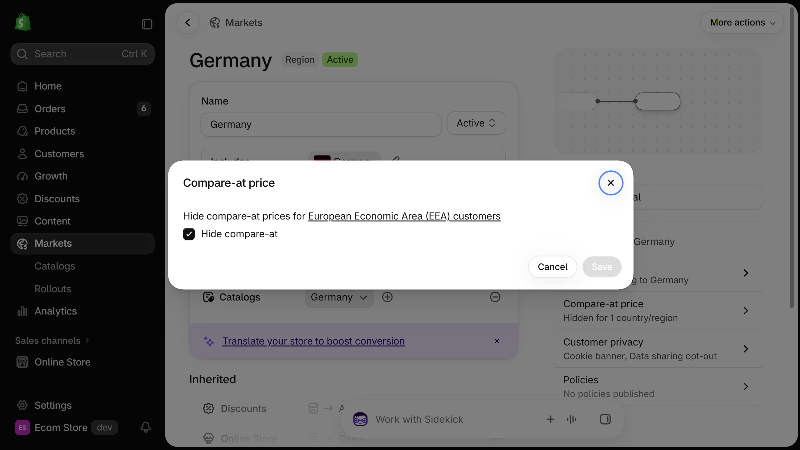Screen dimensions: 800x450
Task: Uncheck the Hide compare-at checkbox
Action: [189, 234]
